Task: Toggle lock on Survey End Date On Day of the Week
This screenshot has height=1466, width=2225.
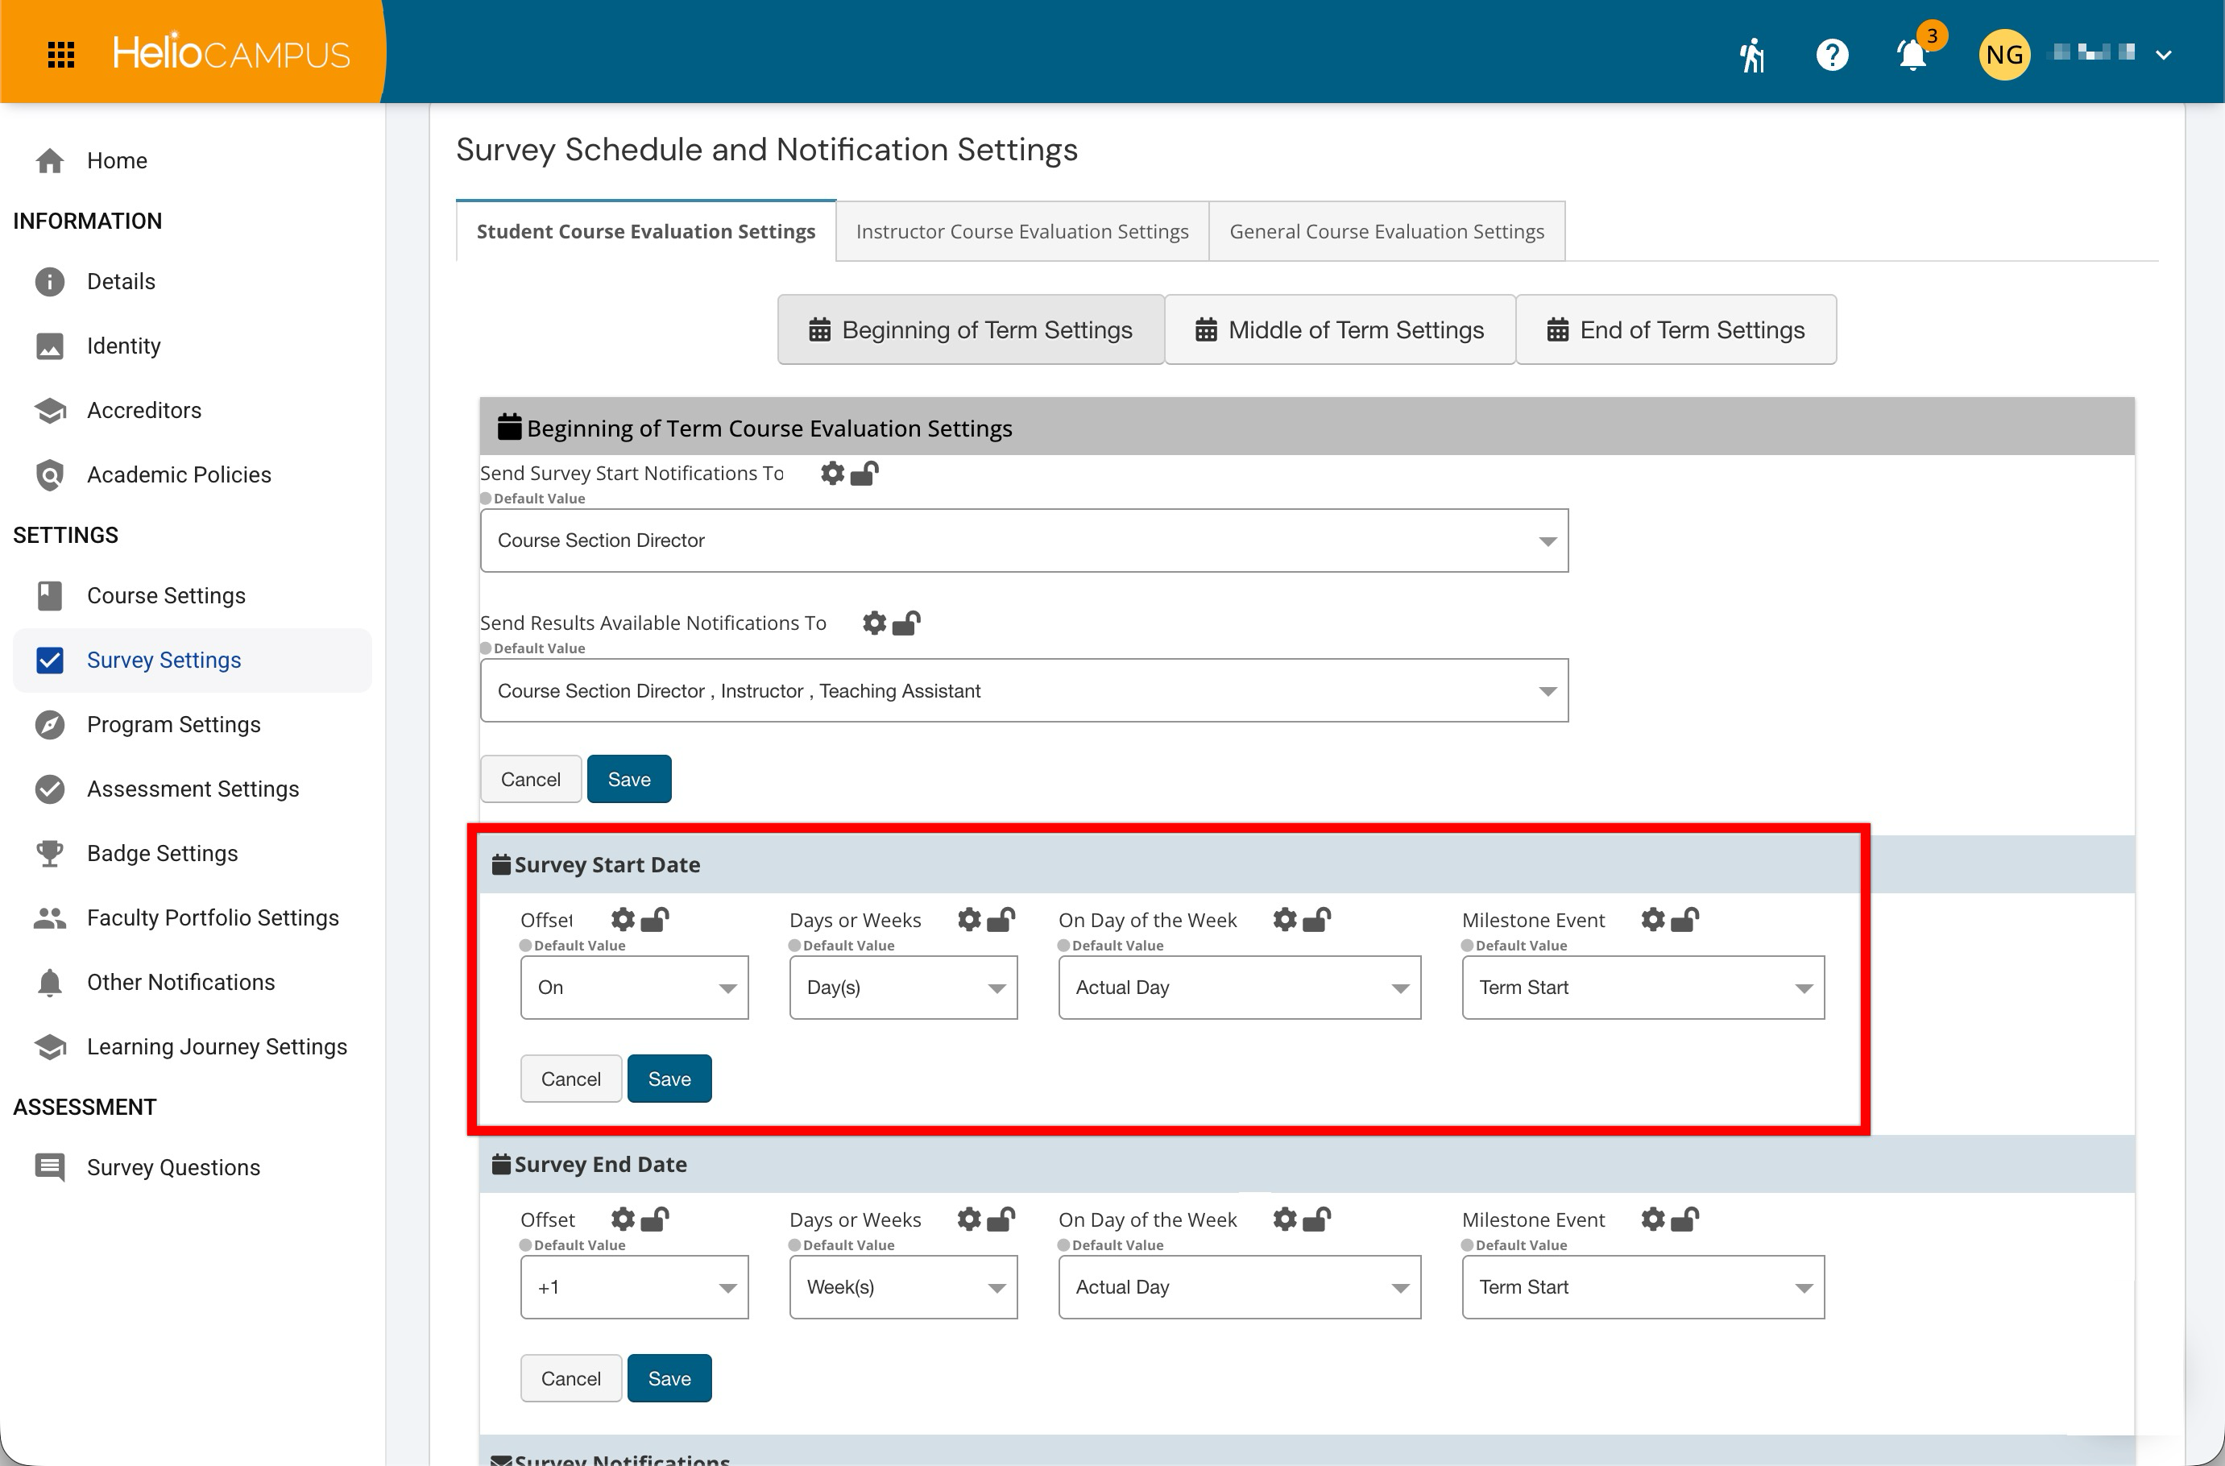Action: [x=1317, y=1220]
